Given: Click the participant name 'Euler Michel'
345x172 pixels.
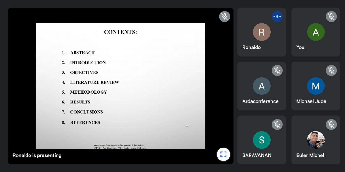Looking at the screenshot, I should (x=310, y=155).
